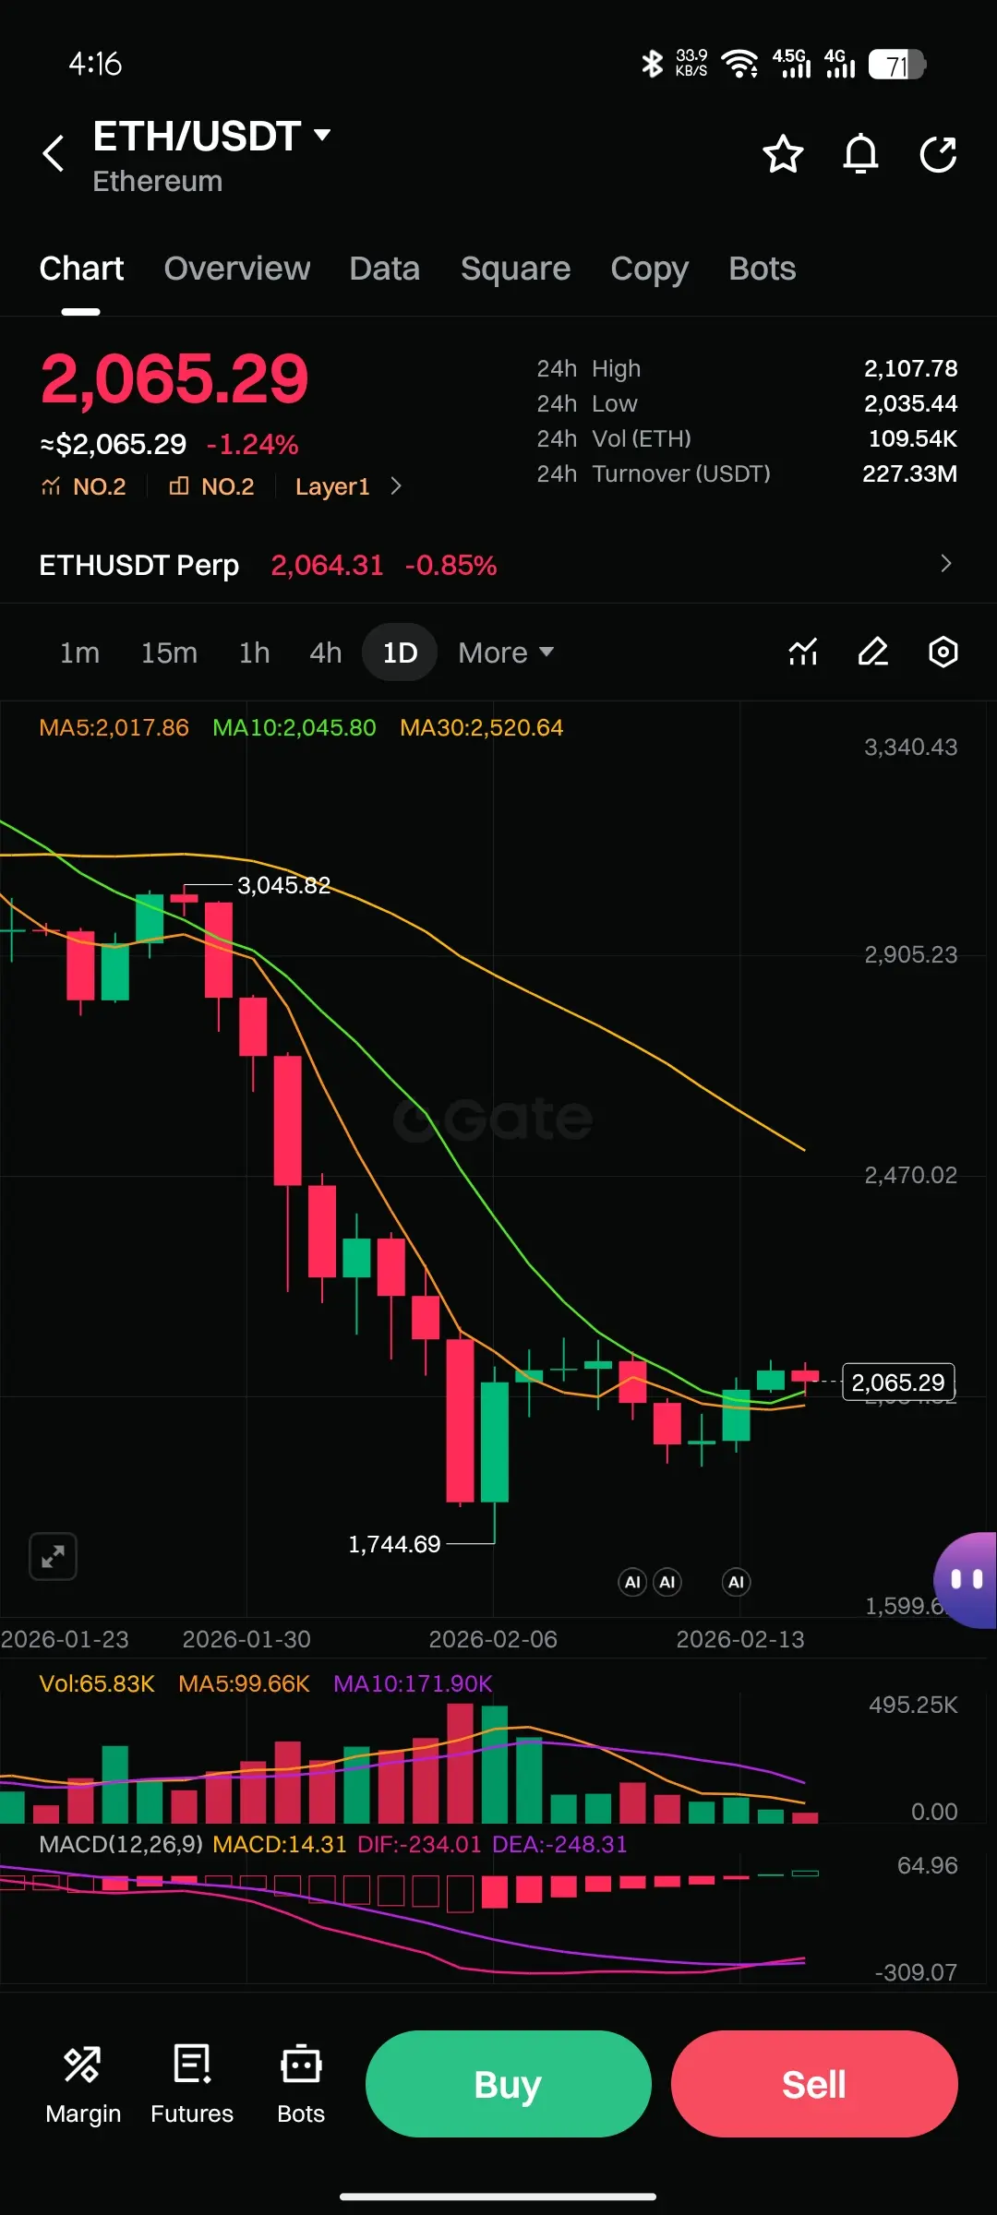Image resolution: width=997 pixels, height=2215 pixels.
Task: Switch to the Overview tab
Action: click(x=237, y=269)
